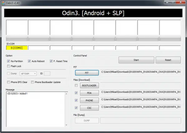Click the PHONE file path field

pos(141,100)
